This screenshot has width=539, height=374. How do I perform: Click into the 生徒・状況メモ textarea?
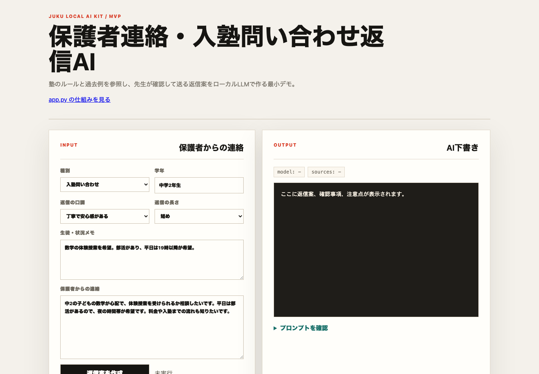(152, 260)
